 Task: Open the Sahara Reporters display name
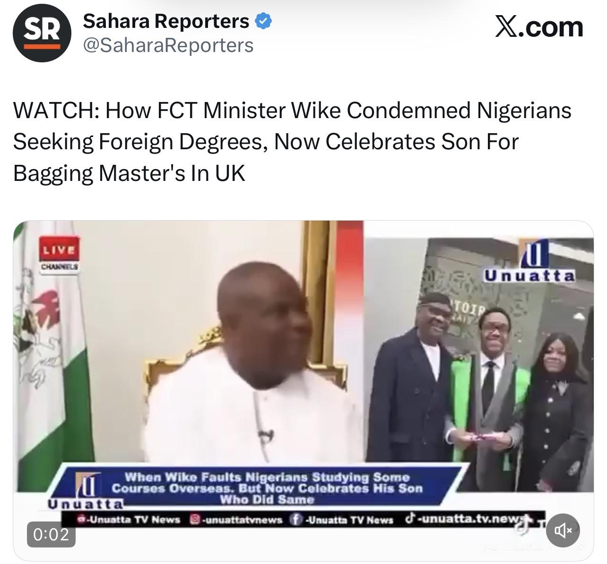click(x=166, y=21)
